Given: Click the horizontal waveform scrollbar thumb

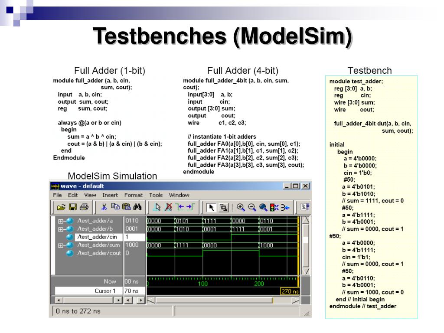Looking at the screenshot, I should tap(214, 300).
